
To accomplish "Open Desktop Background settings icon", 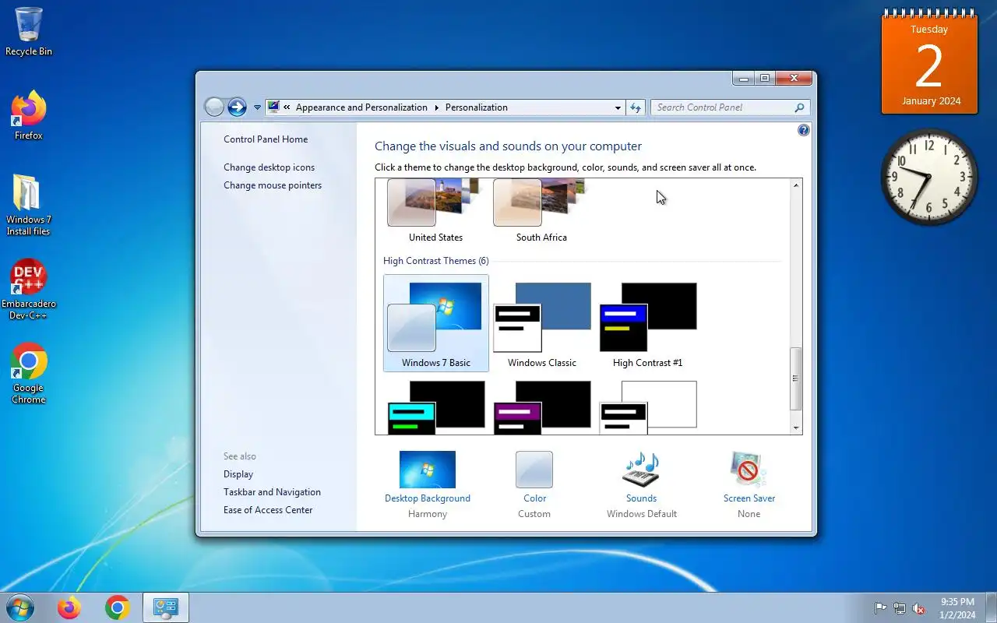I will 428,470.
